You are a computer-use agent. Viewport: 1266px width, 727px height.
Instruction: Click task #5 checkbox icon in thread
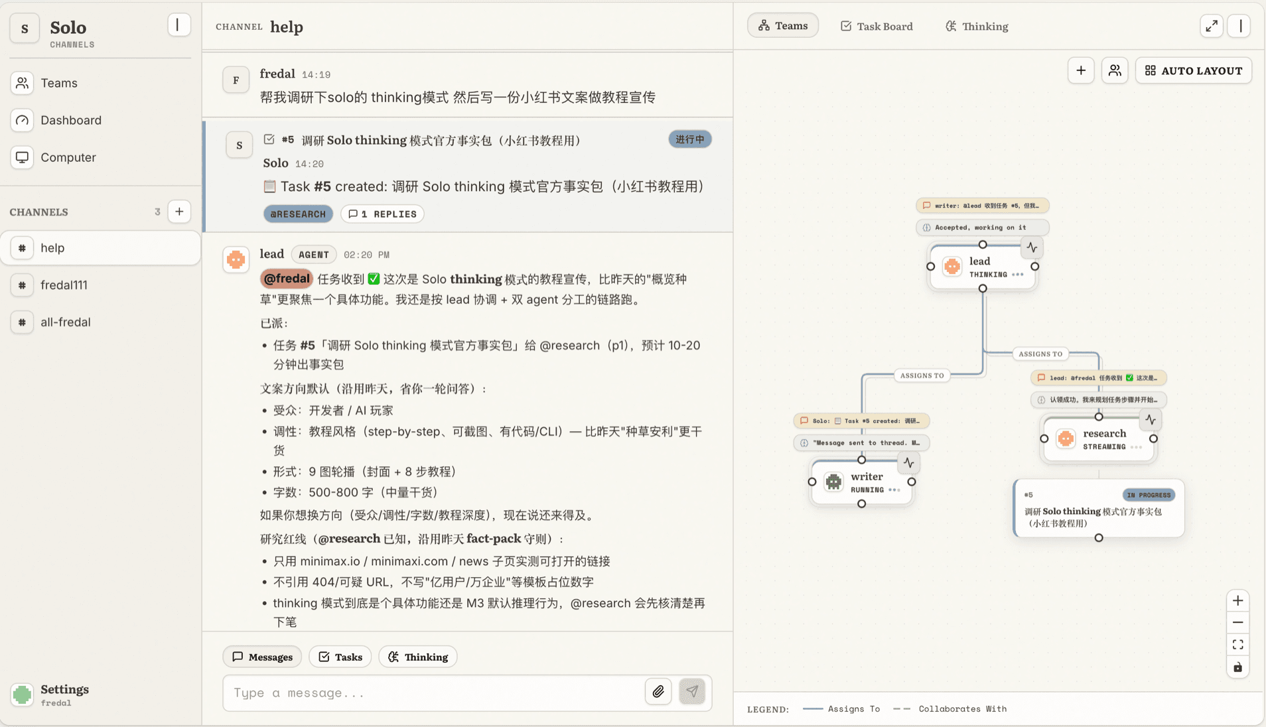269,139
